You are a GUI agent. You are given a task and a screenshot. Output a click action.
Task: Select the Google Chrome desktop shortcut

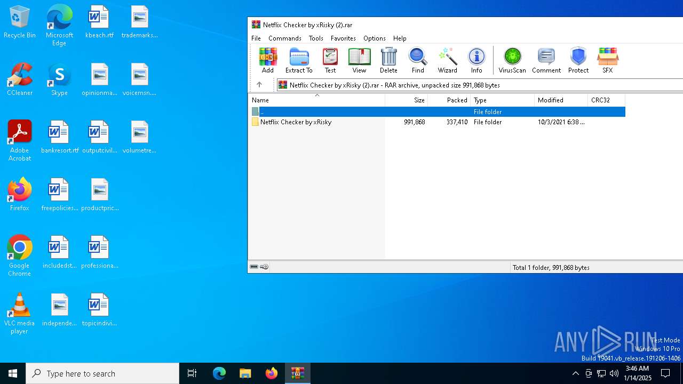pyautogui.click(x=20, y=256)
